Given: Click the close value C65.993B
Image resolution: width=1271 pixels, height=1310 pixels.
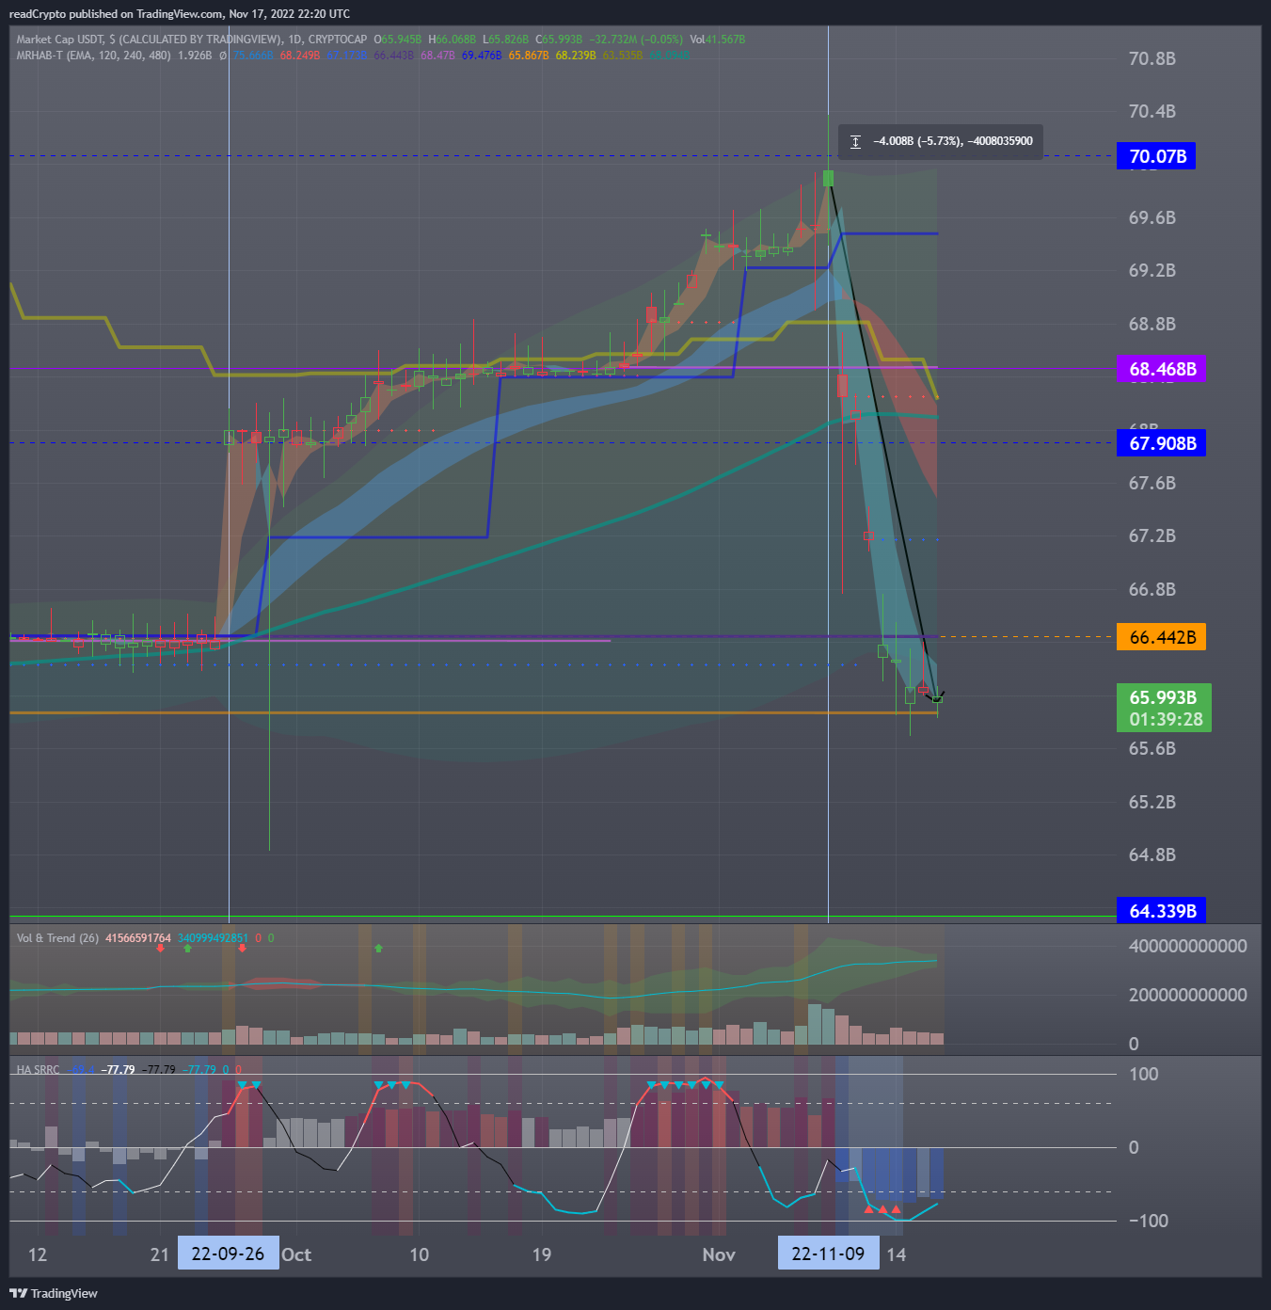Looking at the screenshot, I should pyautogui.click(x=559, y=40).
